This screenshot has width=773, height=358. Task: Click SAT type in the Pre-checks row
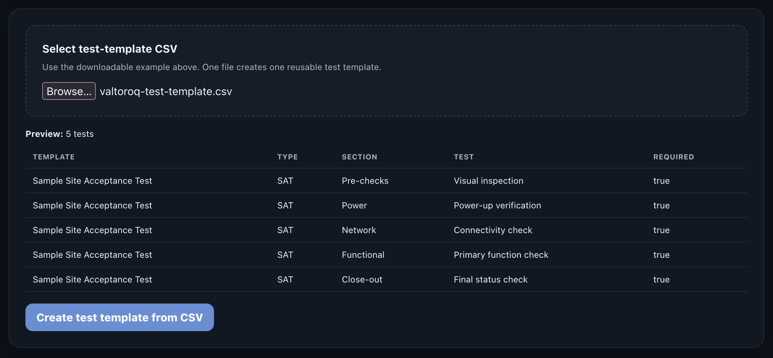(285, 181)
